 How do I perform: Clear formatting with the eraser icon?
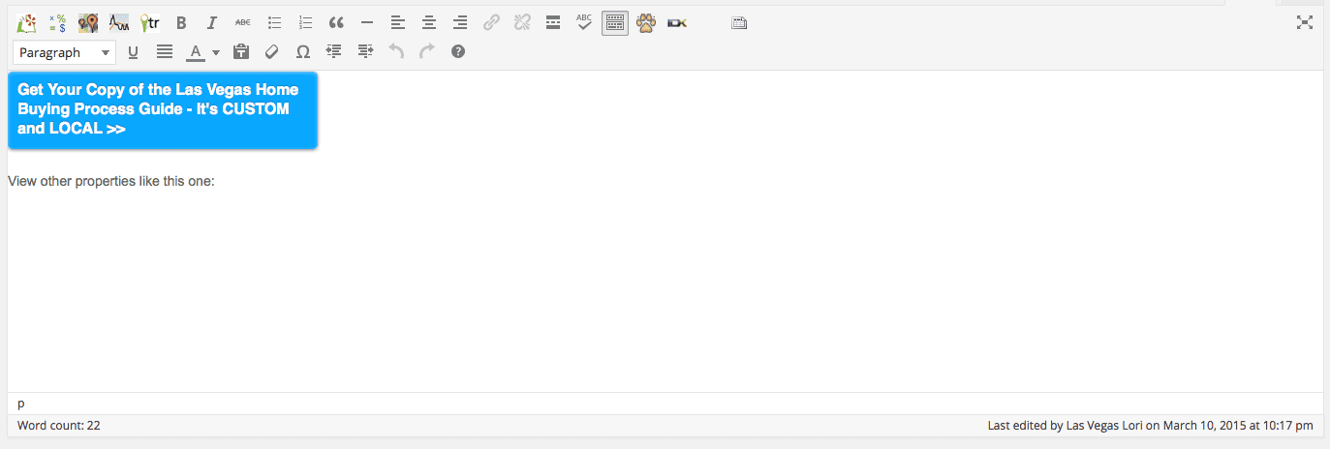[272, 52]
